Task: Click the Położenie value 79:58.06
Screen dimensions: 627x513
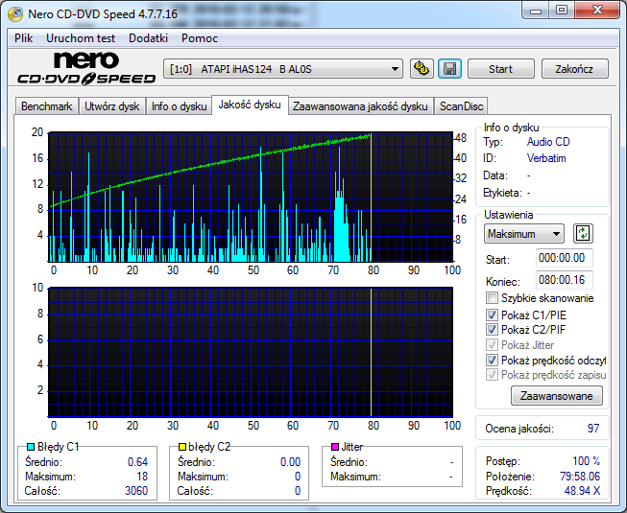Action: click(x=580, y=476)
